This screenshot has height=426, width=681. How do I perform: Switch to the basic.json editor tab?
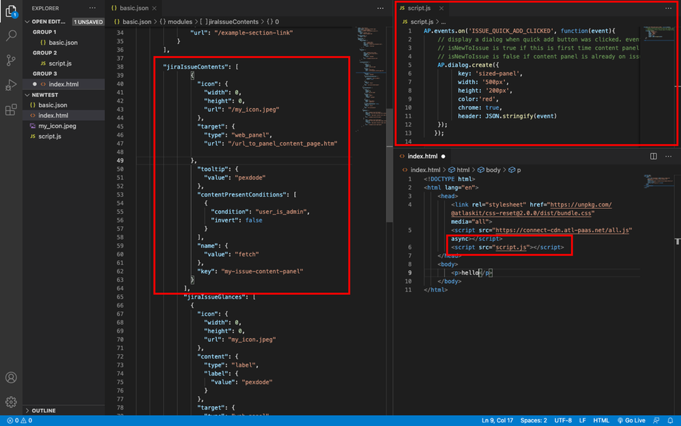[x=132, y=8]
